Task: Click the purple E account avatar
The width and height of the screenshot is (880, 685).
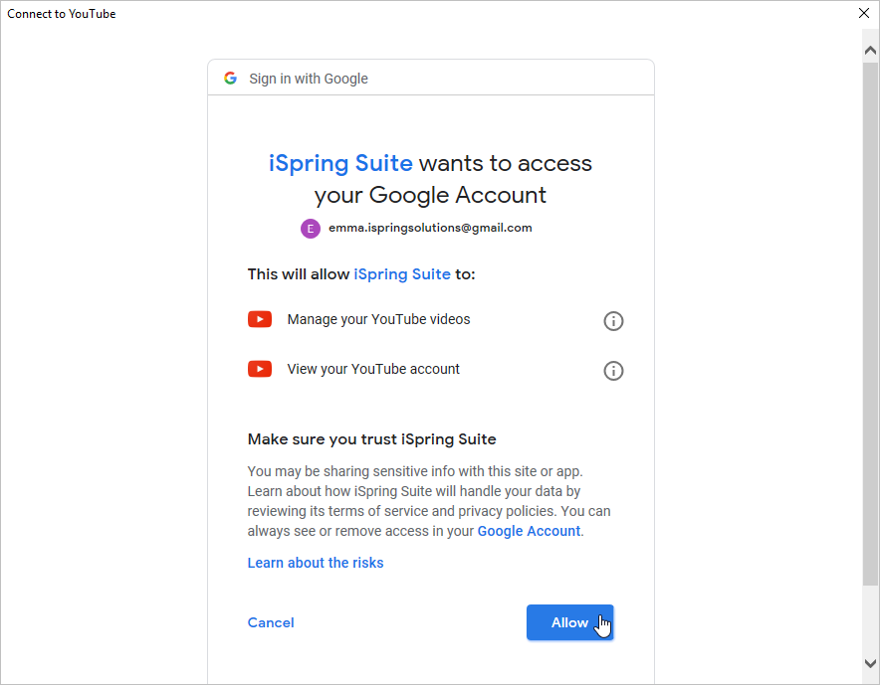Action: coord(311,229)
